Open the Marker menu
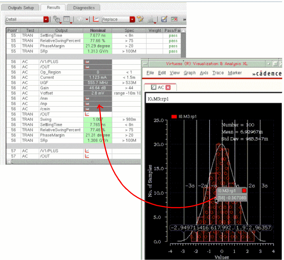Screen dimensions: 284x260 235,73
